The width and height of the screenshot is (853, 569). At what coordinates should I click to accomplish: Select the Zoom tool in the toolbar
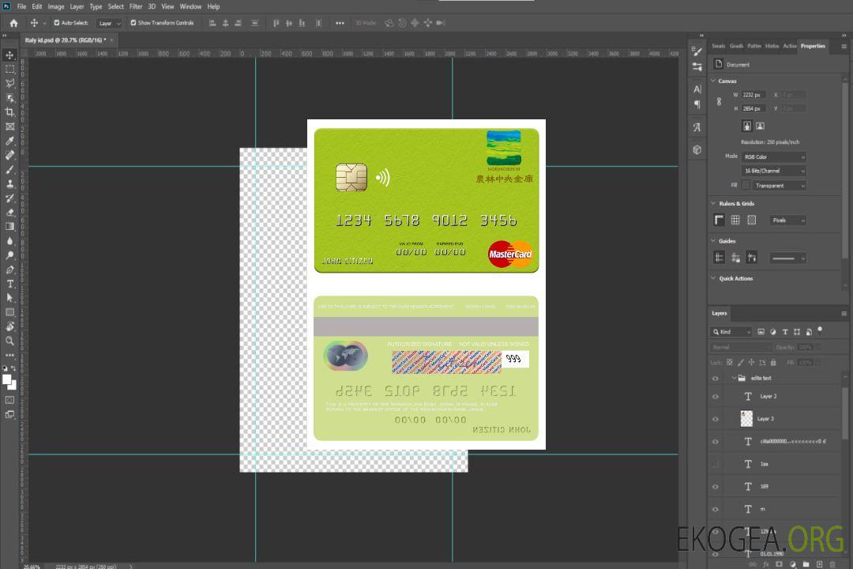(9, 341)
